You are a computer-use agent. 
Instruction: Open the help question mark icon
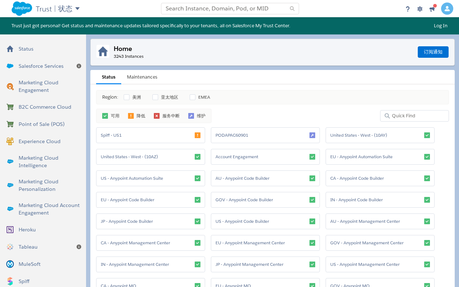[x=408, y=9]
